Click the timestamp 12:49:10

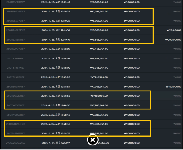coord(65,40)
